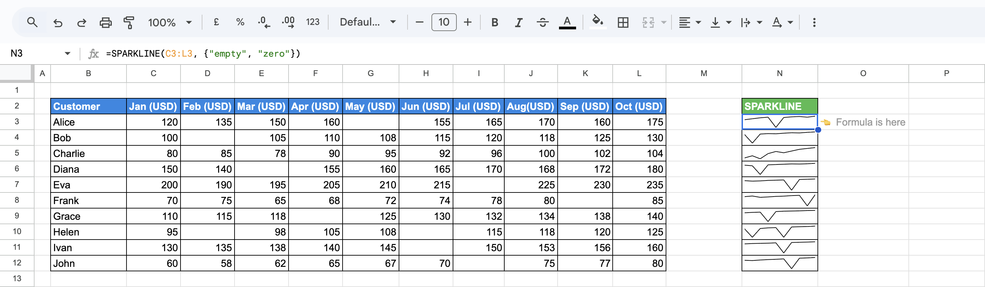The image size is (985, 287).
Task: Click Frank's sparkline chart cell
Action: [779, 200]
